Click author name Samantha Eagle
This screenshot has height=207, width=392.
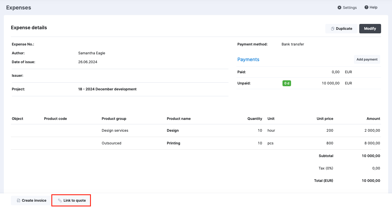92,53
